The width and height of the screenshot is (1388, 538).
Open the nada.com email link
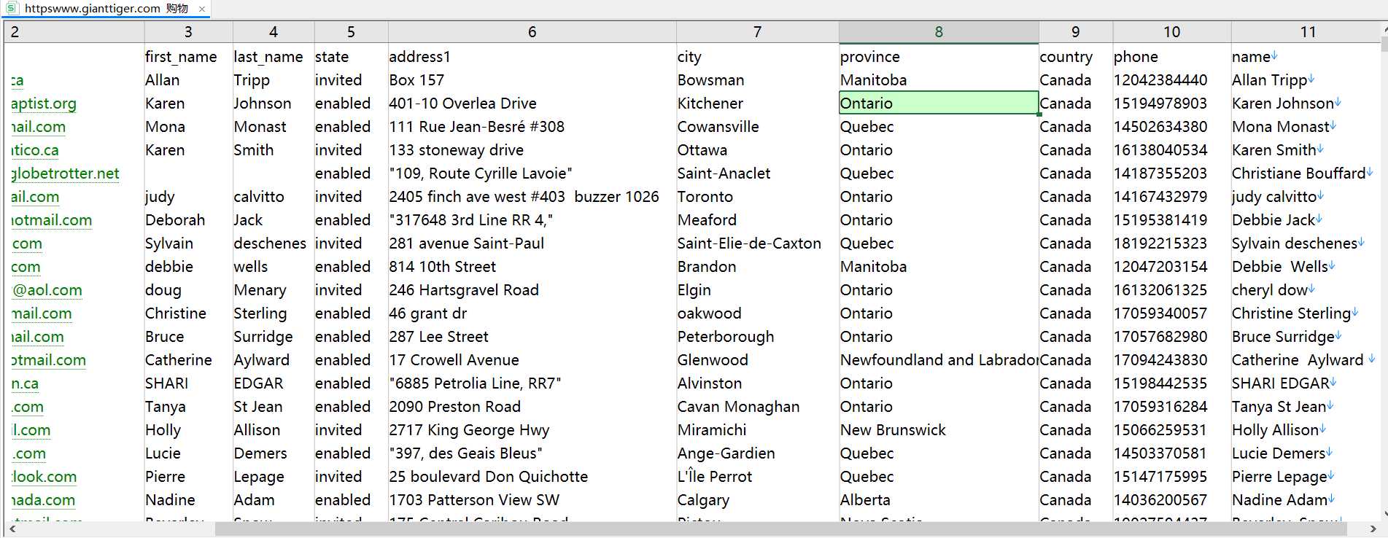(x=43, y=500)
